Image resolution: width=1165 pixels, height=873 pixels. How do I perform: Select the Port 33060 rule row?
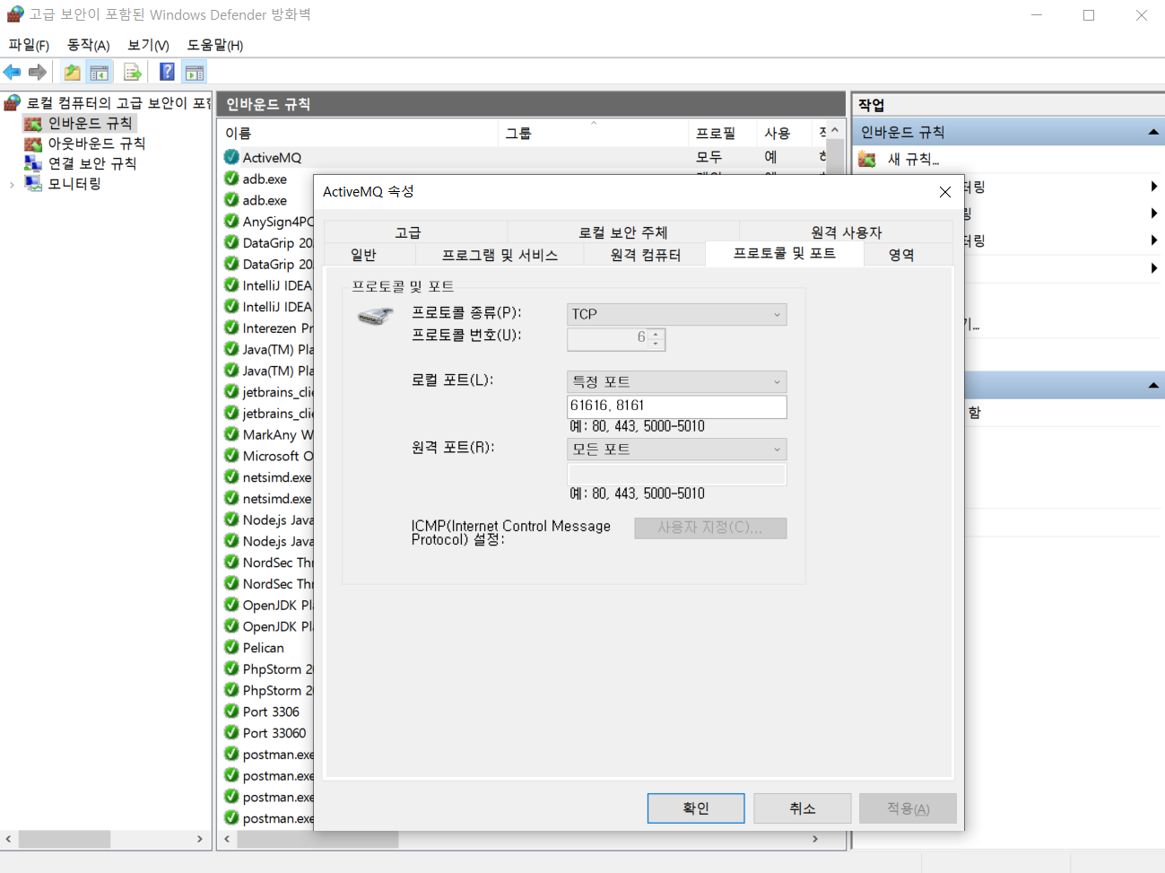coord(274,733)
